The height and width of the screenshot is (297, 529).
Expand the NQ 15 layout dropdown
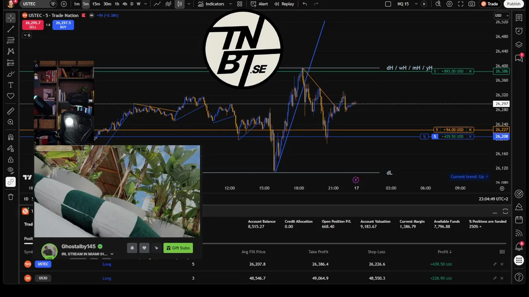pyautogui.click(x=416, y=4)
